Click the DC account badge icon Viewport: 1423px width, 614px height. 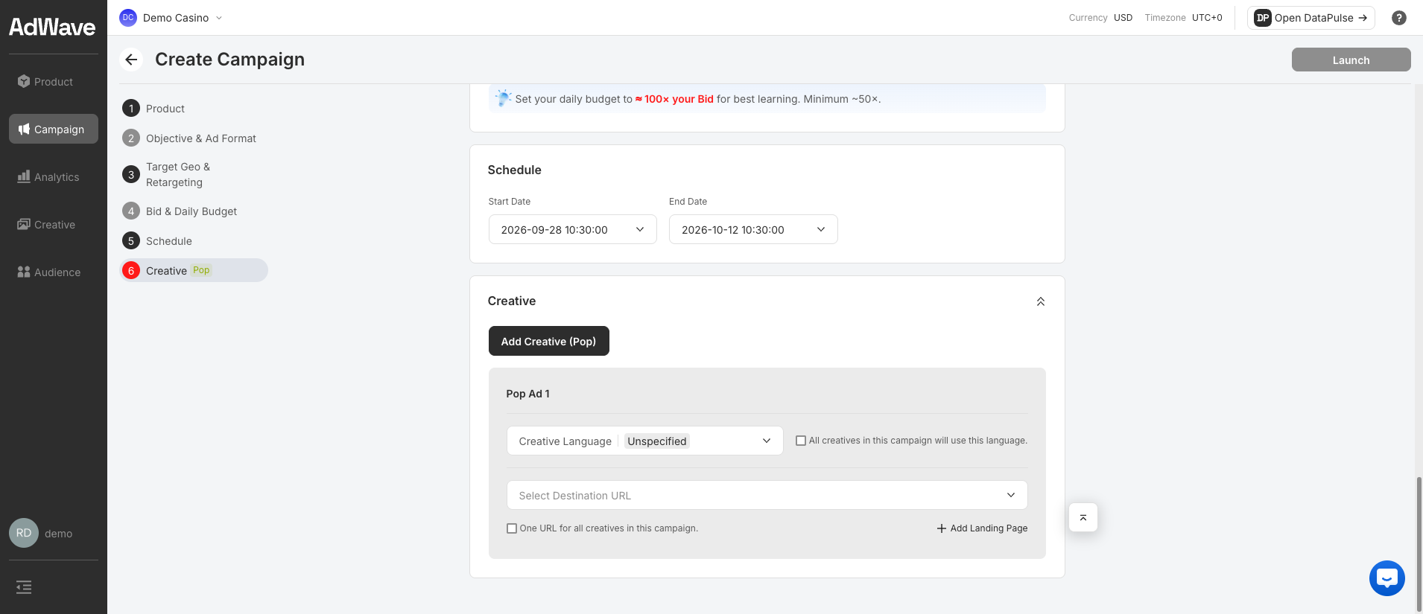tap(128, 17)
